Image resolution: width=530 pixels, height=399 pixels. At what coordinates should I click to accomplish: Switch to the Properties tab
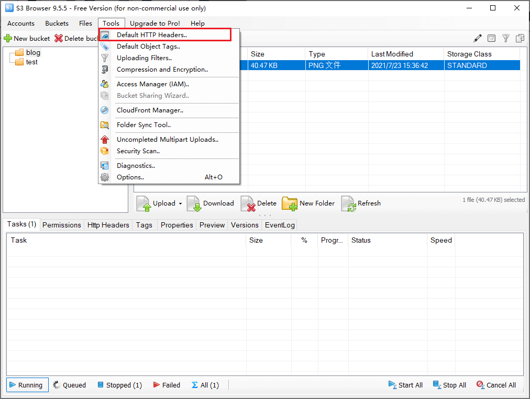coord(177,225)
